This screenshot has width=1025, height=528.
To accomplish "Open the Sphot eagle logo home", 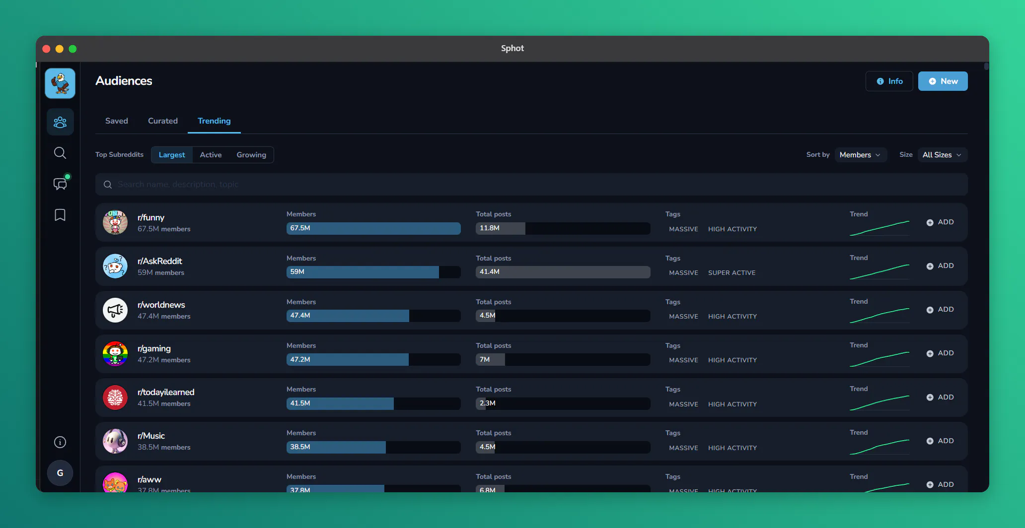I will coord(60,83).
